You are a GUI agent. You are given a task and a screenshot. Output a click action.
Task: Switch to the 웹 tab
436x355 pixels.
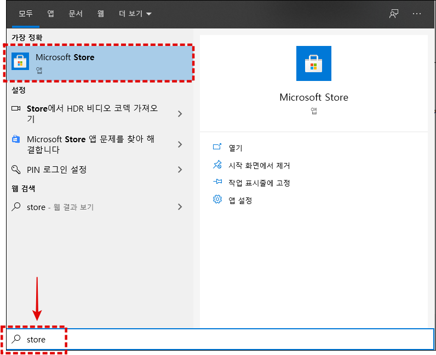pyautogui.click(x=101, y=14)
